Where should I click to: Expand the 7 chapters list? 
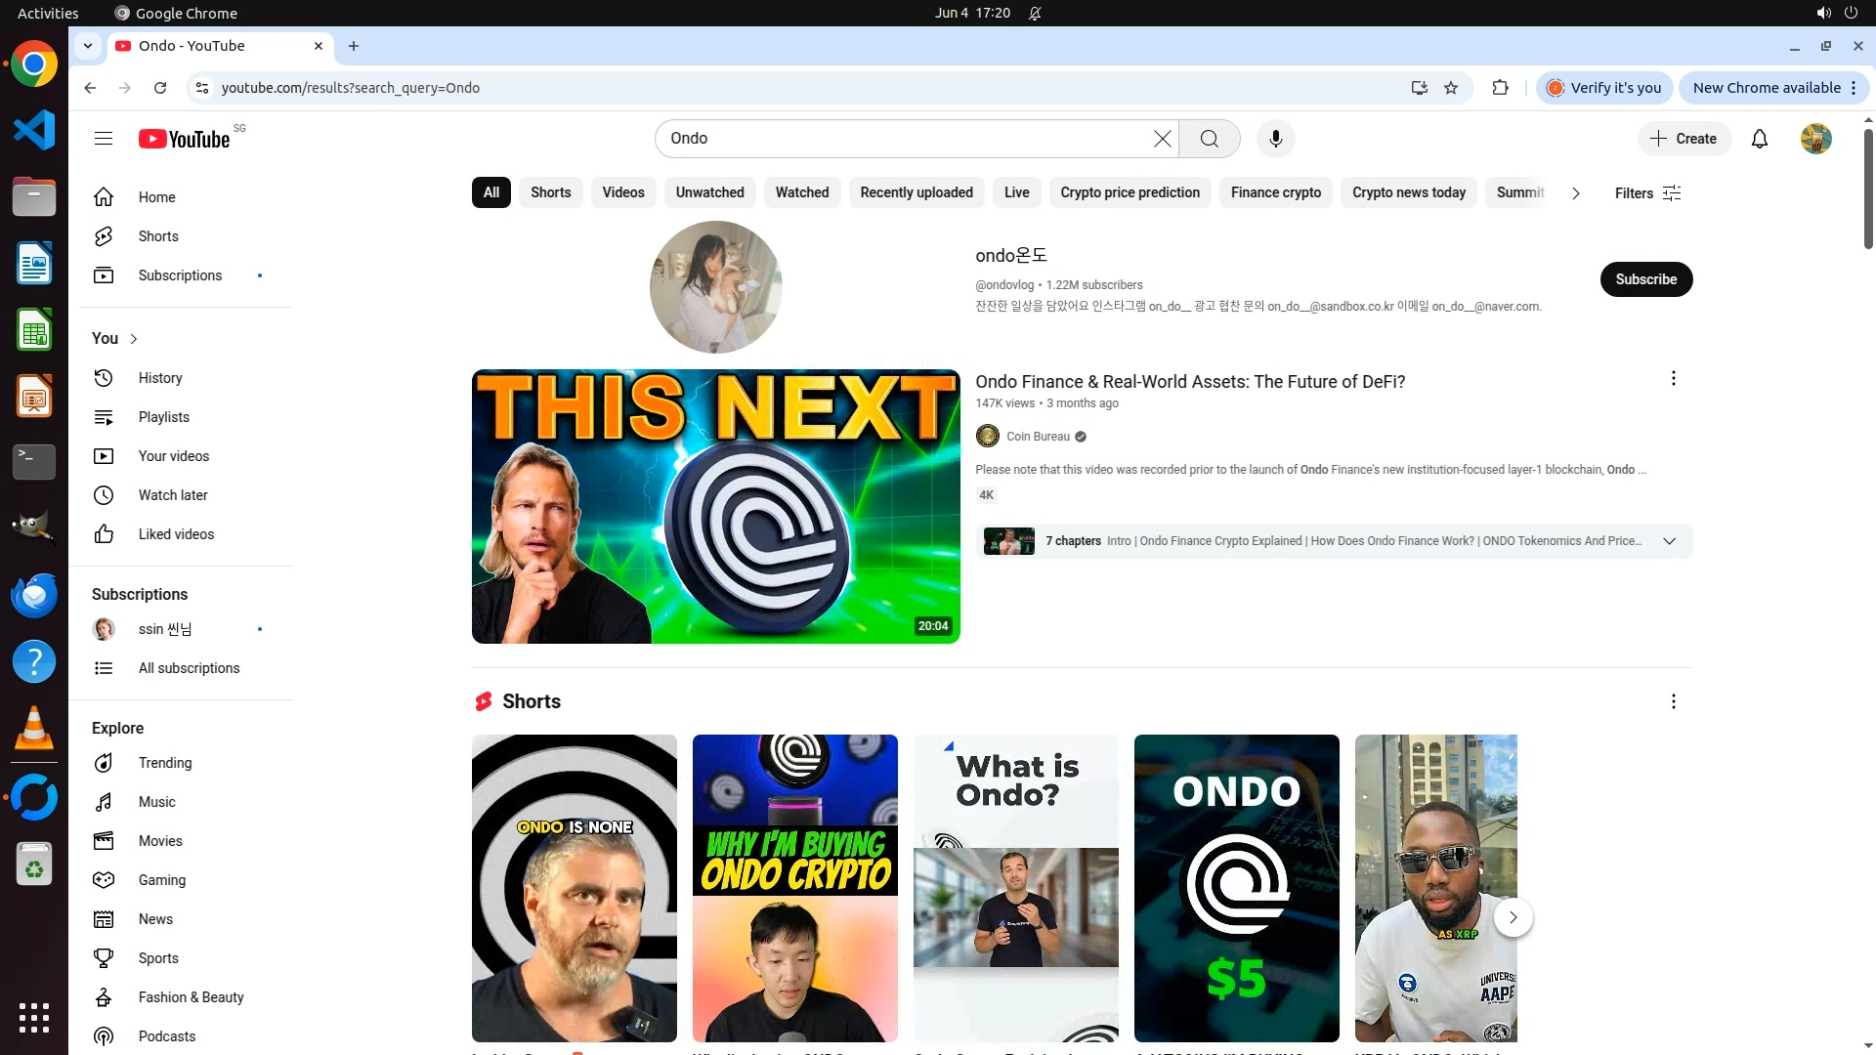tap(1669, 541)
